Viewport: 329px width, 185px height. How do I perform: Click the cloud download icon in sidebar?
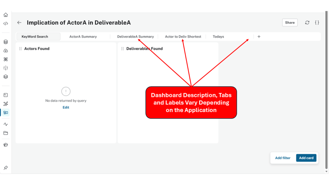[x=5, y=51]
